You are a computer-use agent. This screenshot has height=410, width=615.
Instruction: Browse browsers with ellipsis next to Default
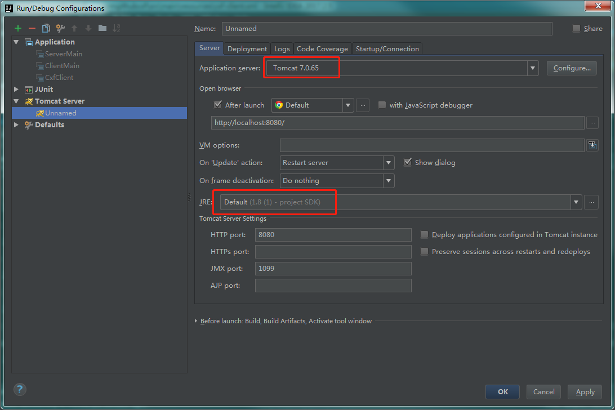coord(363,105)
